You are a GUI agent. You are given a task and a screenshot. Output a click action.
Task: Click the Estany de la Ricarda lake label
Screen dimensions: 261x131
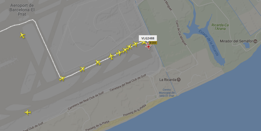pos(209,43)
